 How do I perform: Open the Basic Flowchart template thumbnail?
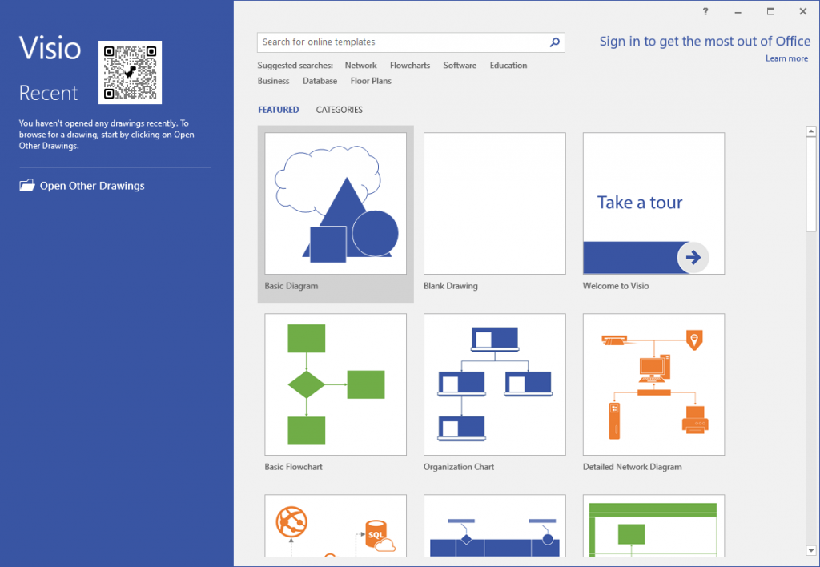335,384
